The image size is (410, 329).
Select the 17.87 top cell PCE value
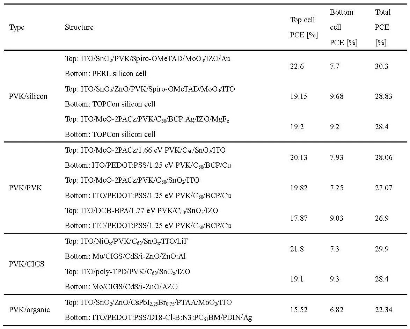point(299,218)
